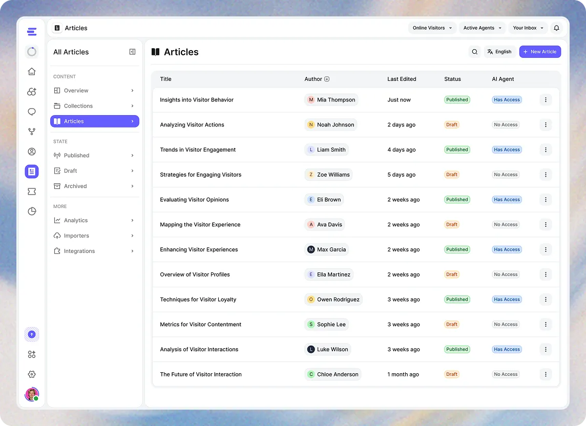
Task: Open Importers in the sidebar
Action: (95, 236)
